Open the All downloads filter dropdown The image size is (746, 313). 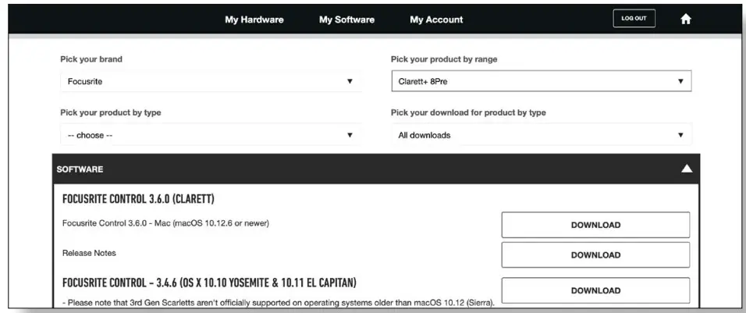click(541, 135)
